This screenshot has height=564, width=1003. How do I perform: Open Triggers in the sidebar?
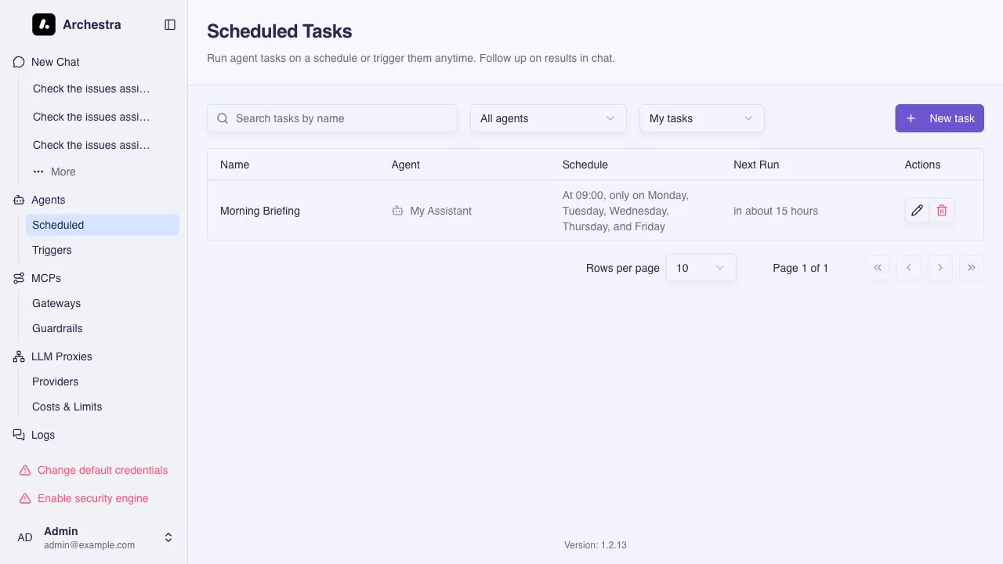point(52,250)
